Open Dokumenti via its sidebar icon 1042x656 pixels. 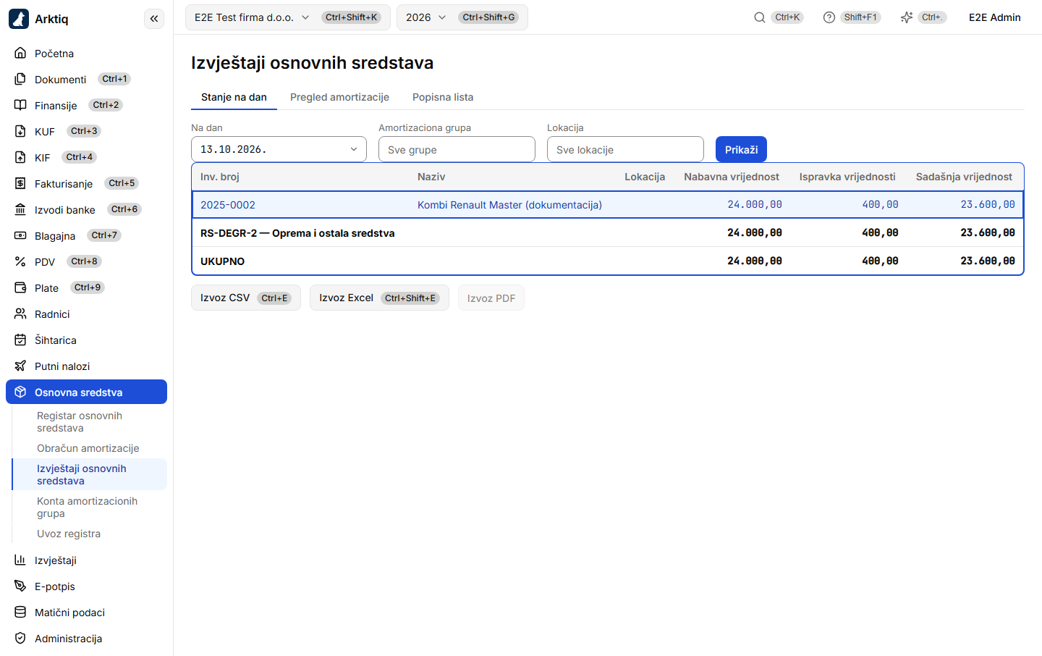20,80
